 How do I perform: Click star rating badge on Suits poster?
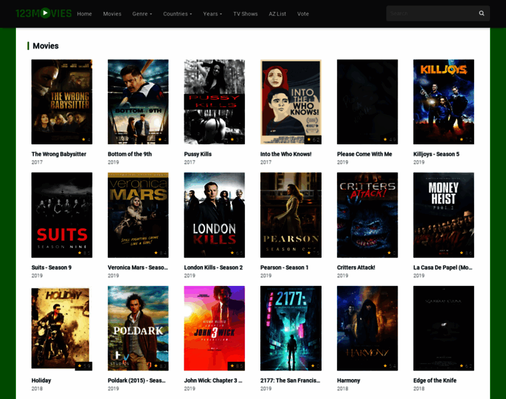[84, 253]
